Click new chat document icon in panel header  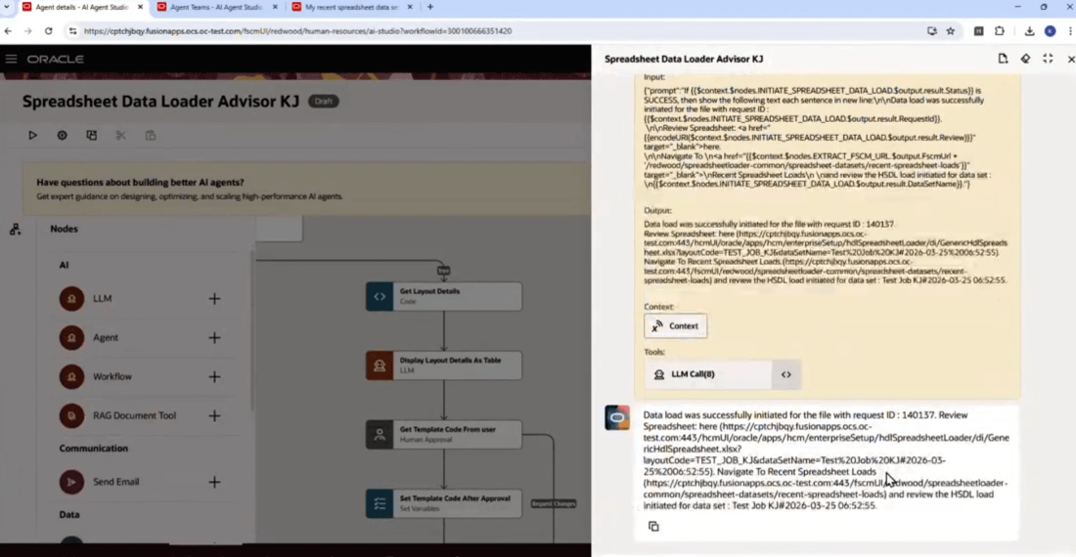point(1003,59)
